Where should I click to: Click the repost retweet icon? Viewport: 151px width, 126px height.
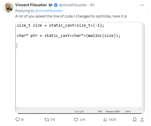pos(46,119)
